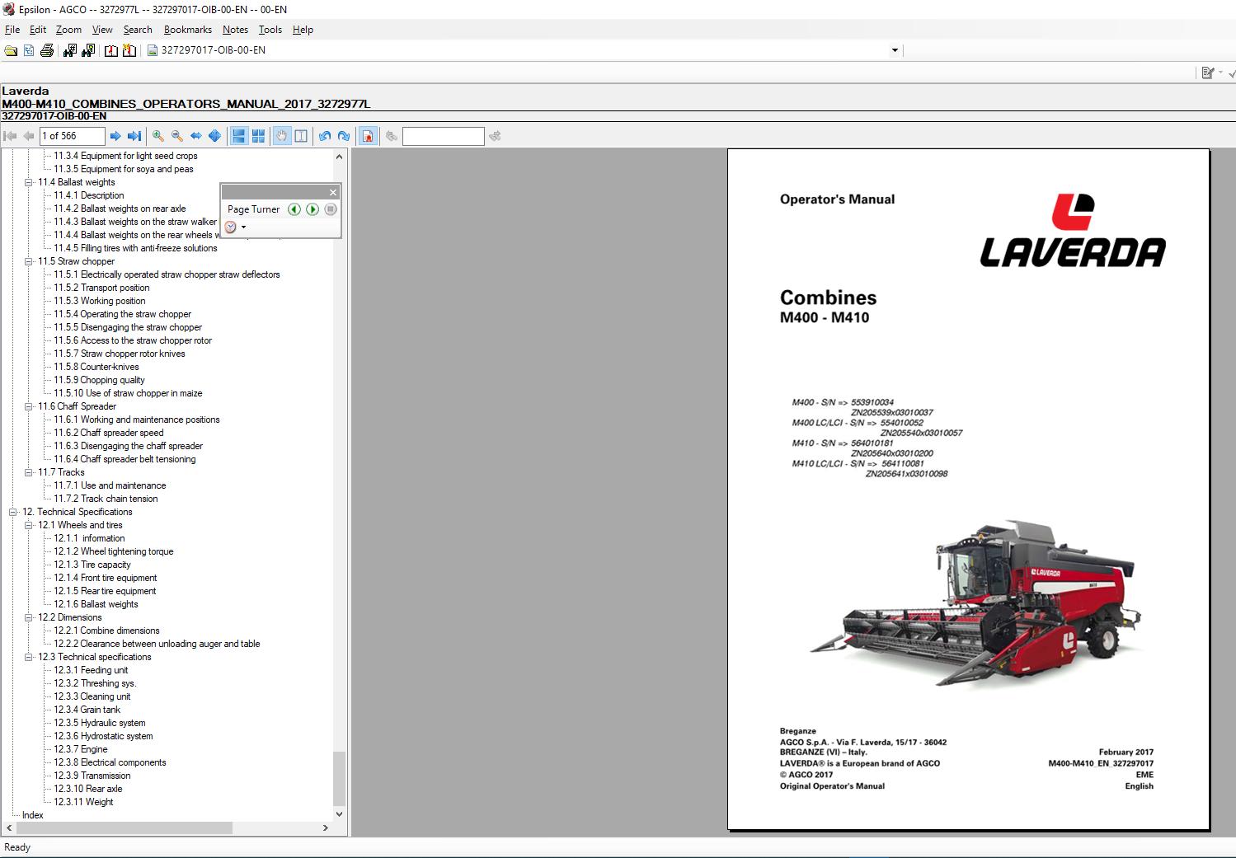Toggle the hand pan tool
The width and height of the screenshot is (1236, 858).
(x=282, y=136)
